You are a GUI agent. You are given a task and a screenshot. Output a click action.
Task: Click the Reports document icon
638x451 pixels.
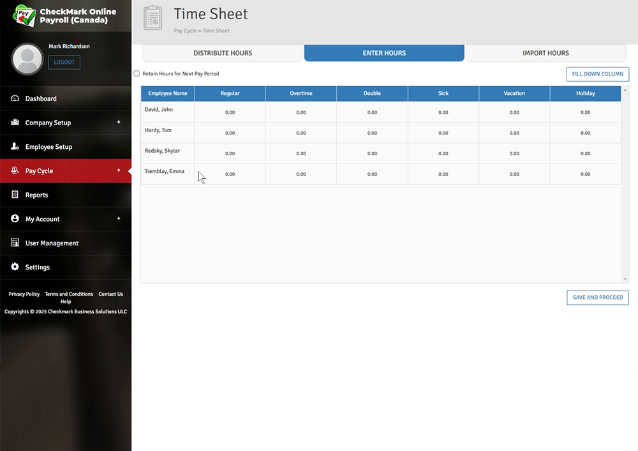15,195
